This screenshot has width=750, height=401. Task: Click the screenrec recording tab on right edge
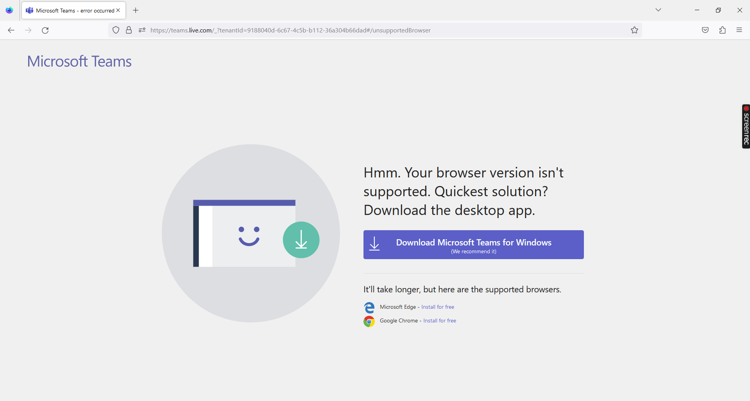coord(746,126)
